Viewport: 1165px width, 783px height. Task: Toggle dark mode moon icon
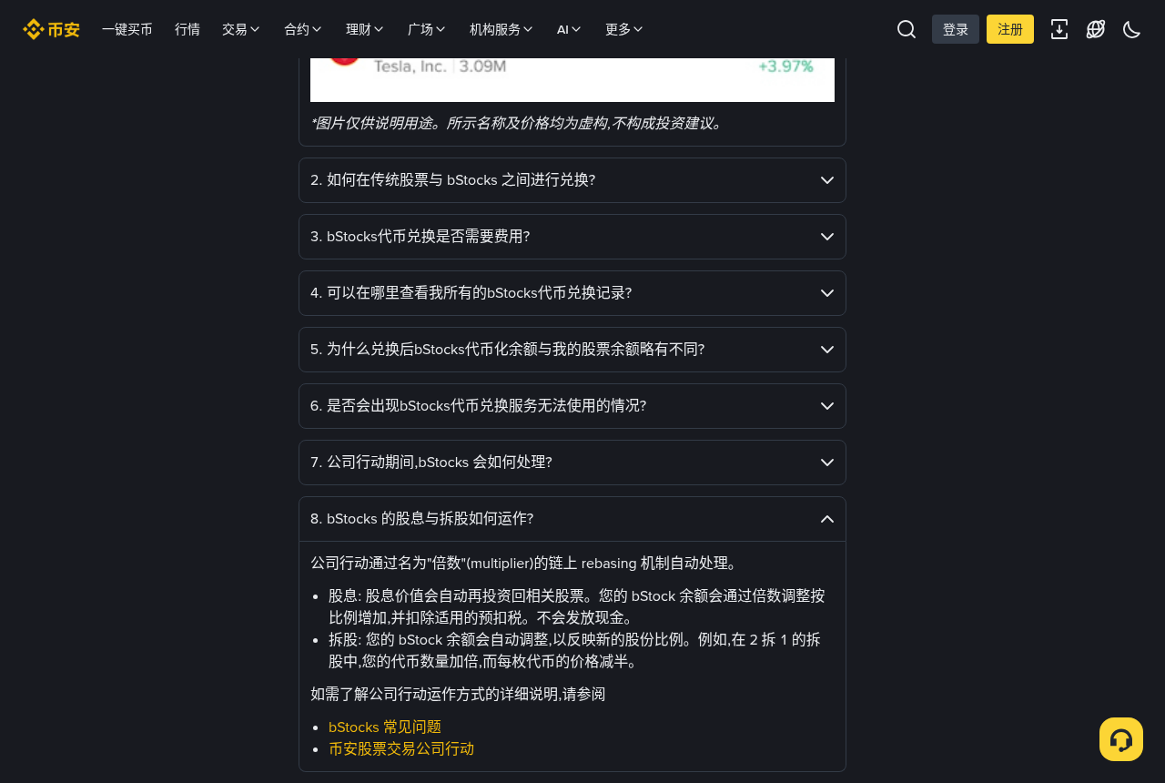(x=1132, y=29)
